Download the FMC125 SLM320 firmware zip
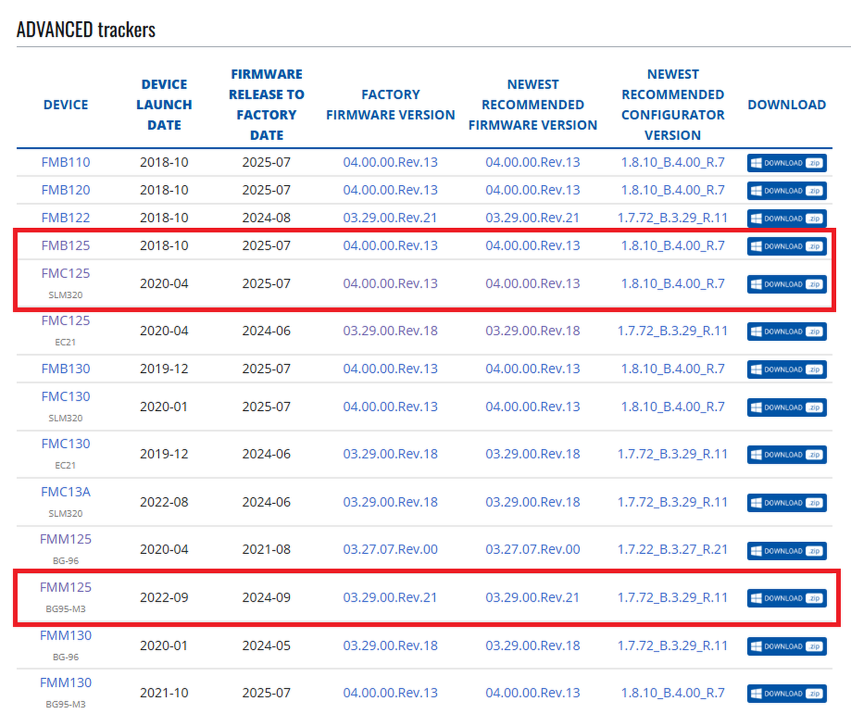Screen dimensions: 851x714 (787, 284)
